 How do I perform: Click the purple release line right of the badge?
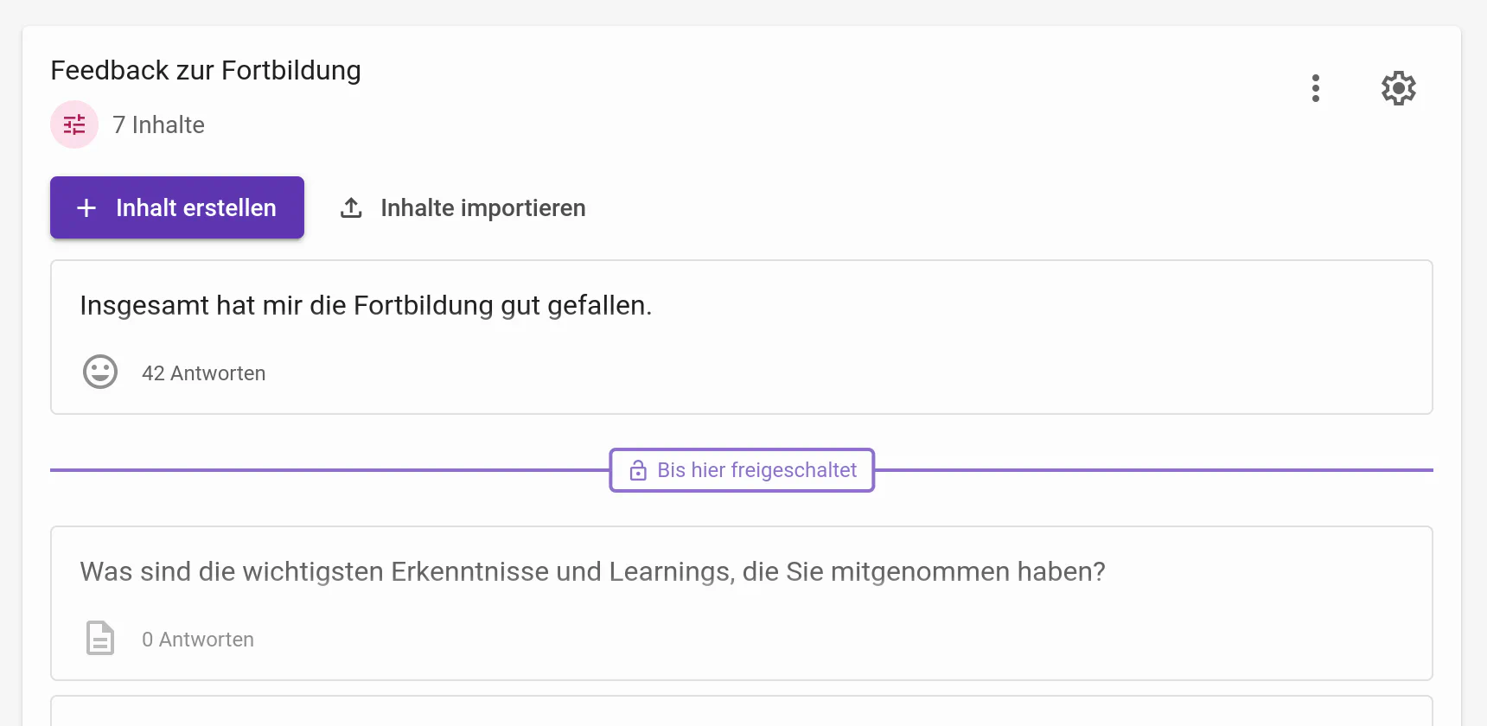click(1150, 470)
